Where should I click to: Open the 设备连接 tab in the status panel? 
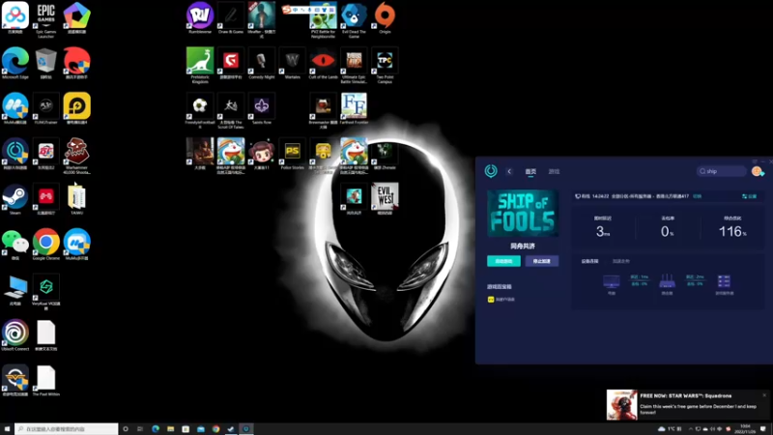(589, 261)
